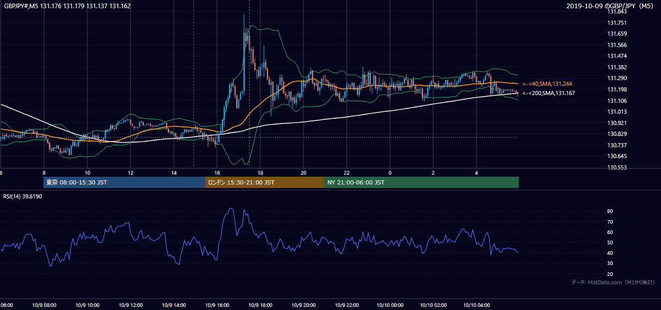Click price axis label 131.566
Screen dimensions: 661x310
617,45
